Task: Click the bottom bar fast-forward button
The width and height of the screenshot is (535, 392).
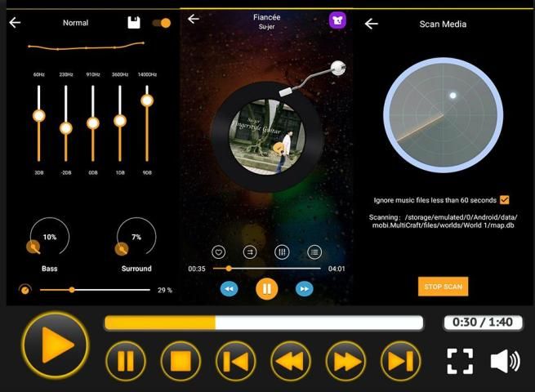Action: tap(346, 361)
